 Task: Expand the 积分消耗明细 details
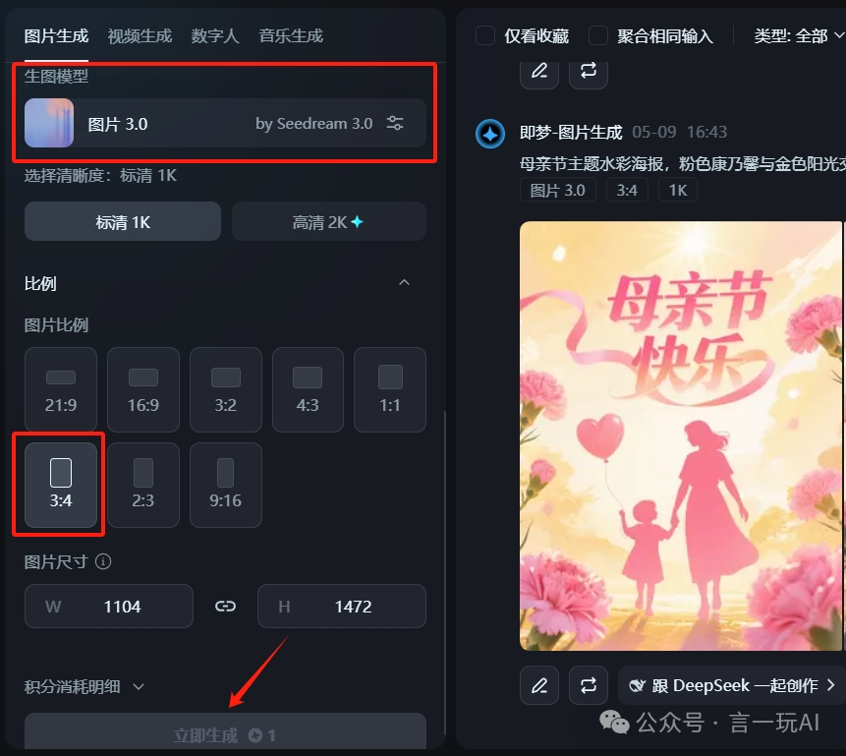(85, 686)
